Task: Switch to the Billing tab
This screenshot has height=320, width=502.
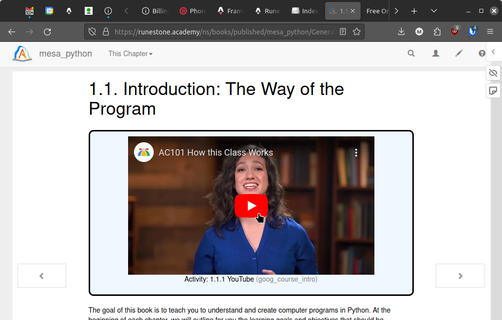Action: (x=157, y=11)
